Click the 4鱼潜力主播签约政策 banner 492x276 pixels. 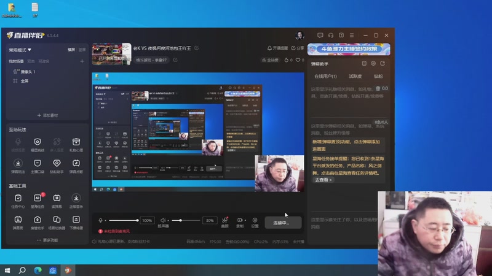pyautogui.click(x=349, y=49)
